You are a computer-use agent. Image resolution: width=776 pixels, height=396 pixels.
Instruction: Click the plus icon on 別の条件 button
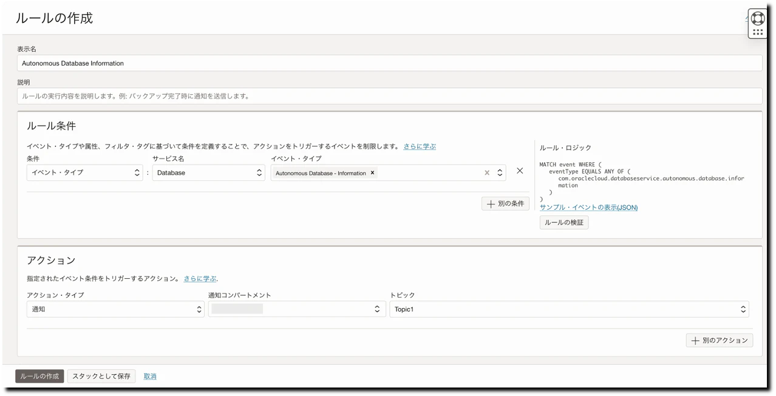tap(491, 204)
